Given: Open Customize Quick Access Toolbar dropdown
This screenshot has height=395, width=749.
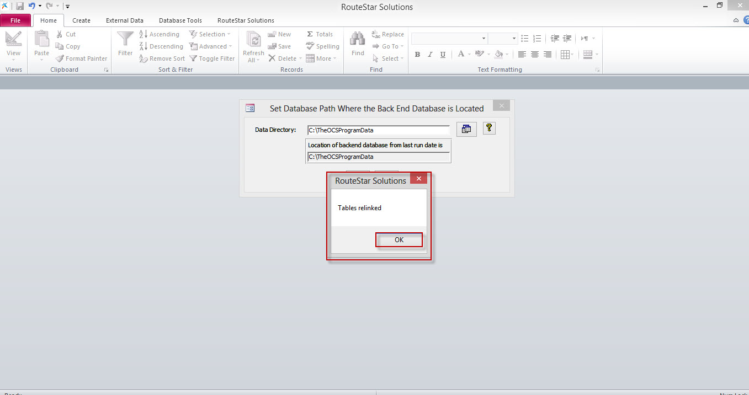Looking at the screenshot, I should tap(67, 7).
